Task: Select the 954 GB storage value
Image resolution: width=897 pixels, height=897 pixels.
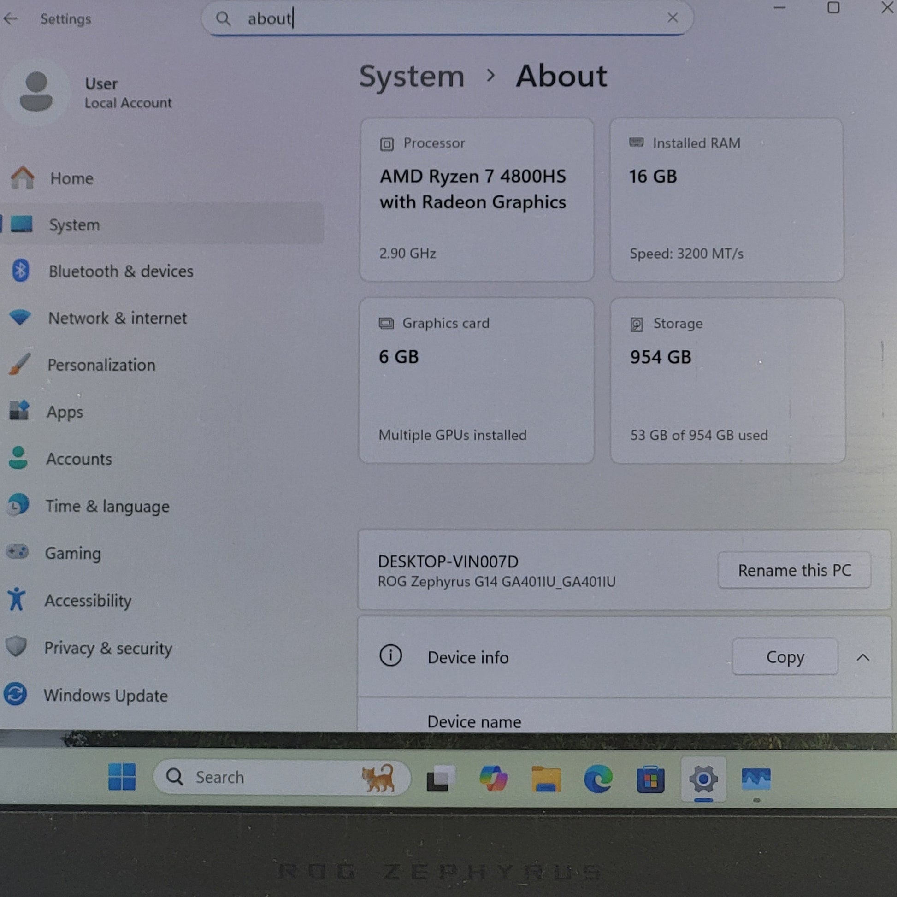Action: point(661,357)
